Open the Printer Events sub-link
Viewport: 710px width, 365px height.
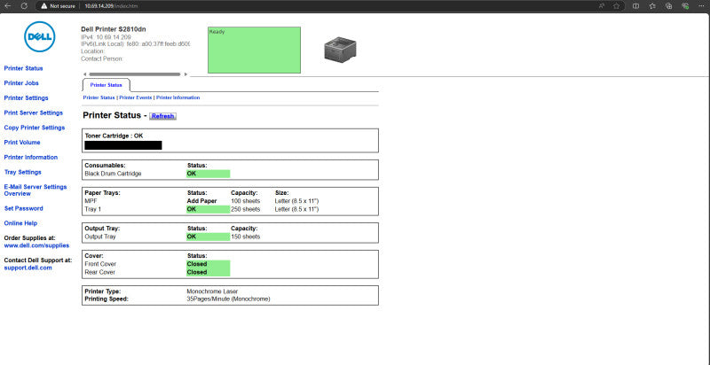[136, 97]
